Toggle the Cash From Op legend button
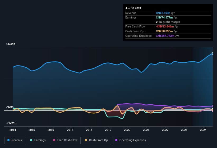This screenshot has width=217, height=148. (96, 140)
